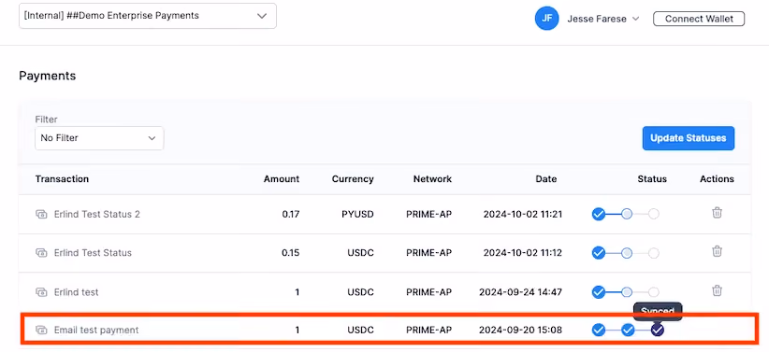Open the Erlind Test Status 2 transaction
769x352 pixels.
click(x=96, y=214)
